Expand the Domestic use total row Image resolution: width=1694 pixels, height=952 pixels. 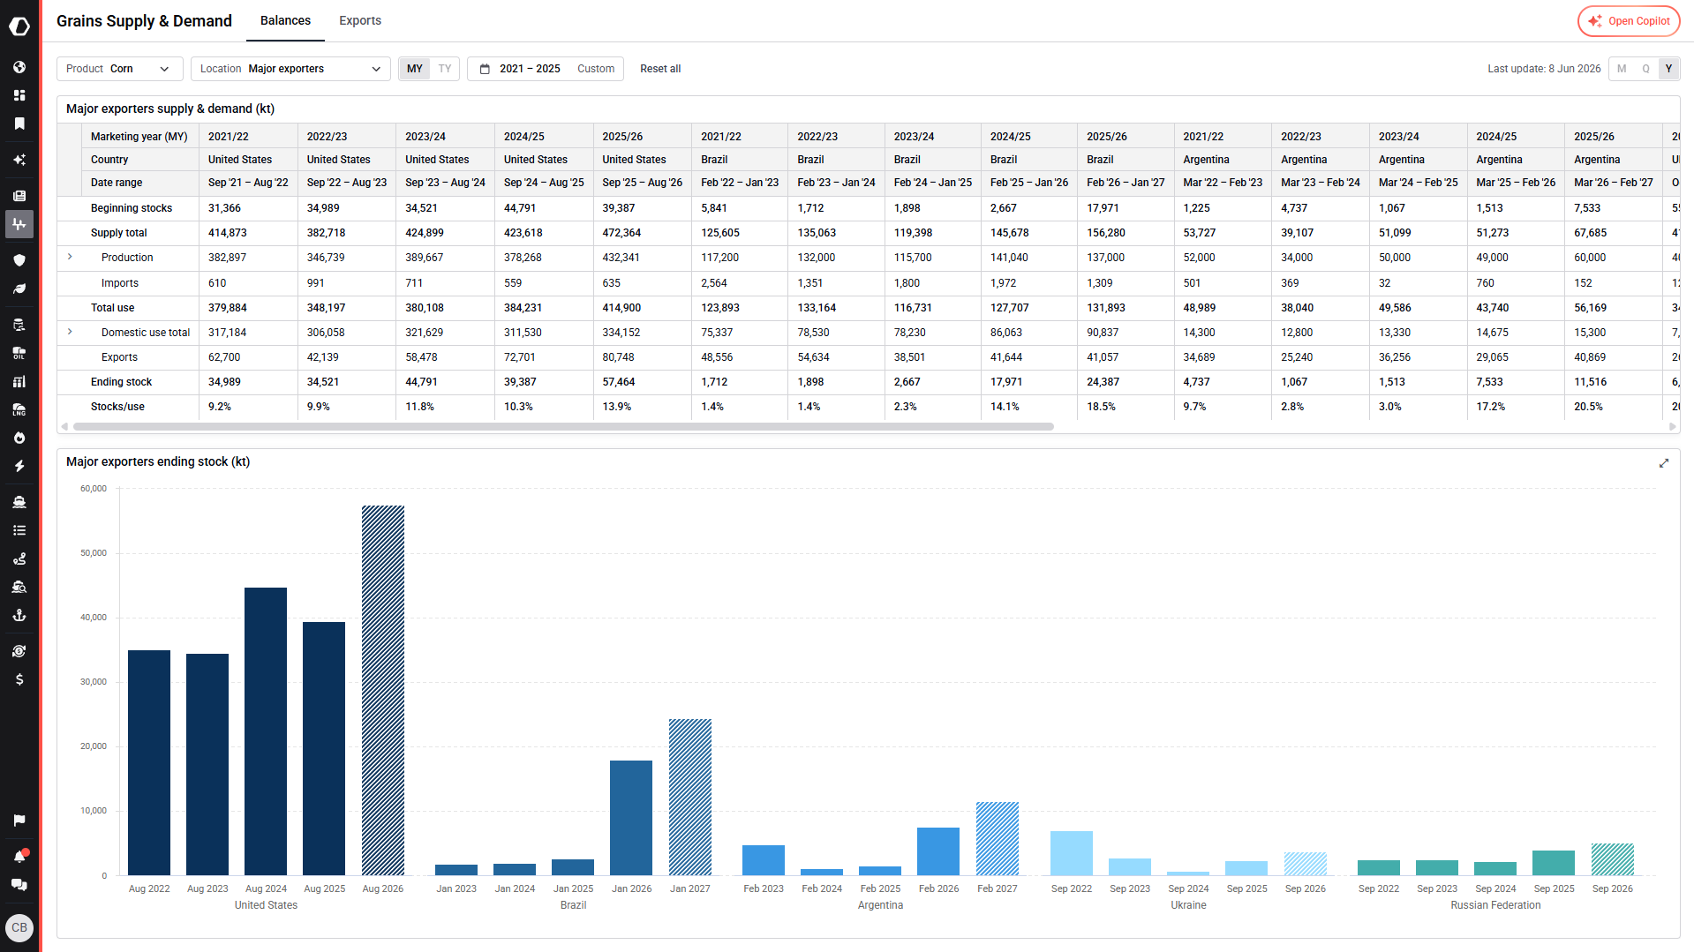tap(70, 332)
